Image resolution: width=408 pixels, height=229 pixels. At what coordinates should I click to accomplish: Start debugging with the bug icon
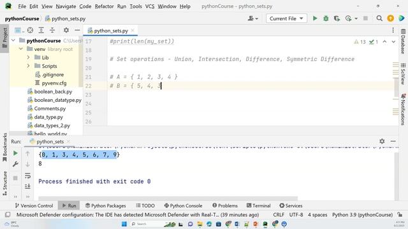[x=326, y=18]
